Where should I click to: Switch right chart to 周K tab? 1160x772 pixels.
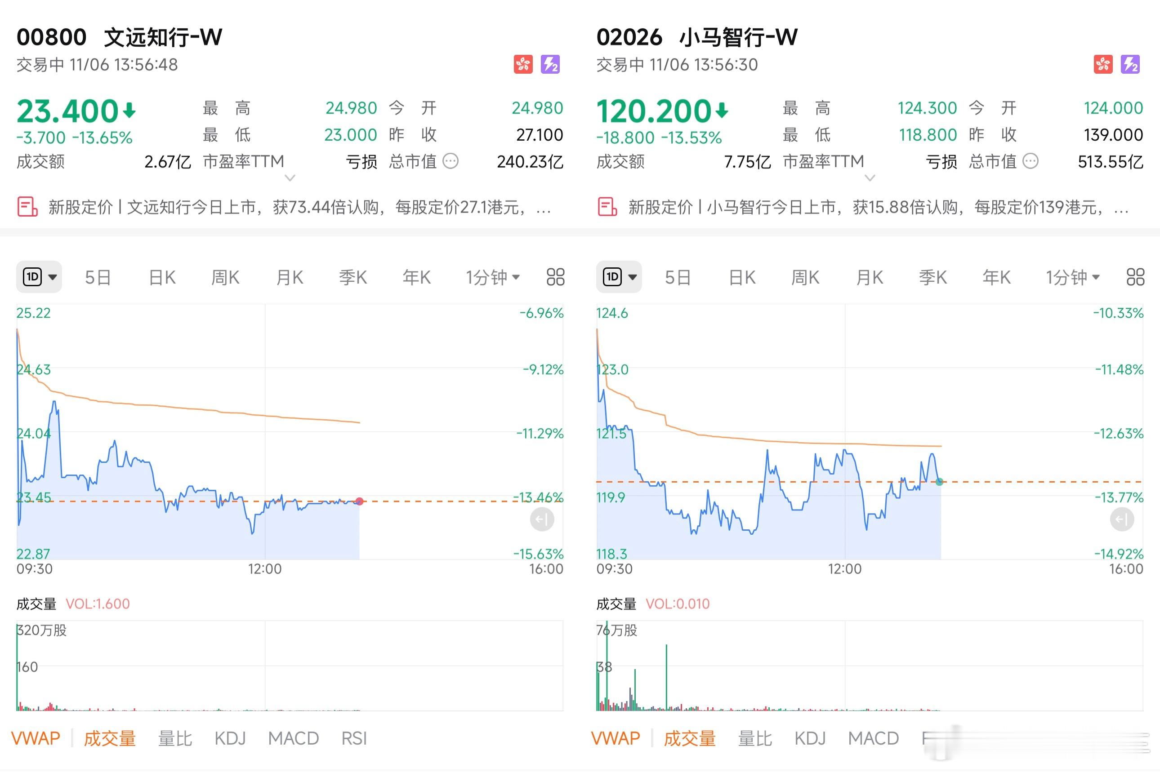pos(805,277)
